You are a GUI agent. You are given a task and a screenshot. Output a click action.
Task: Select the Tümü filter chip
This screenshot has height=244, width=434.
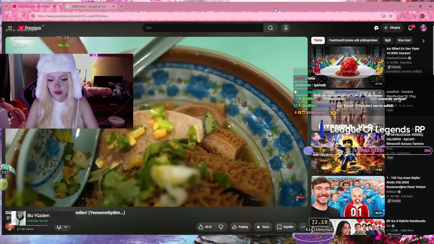[318, 40]
